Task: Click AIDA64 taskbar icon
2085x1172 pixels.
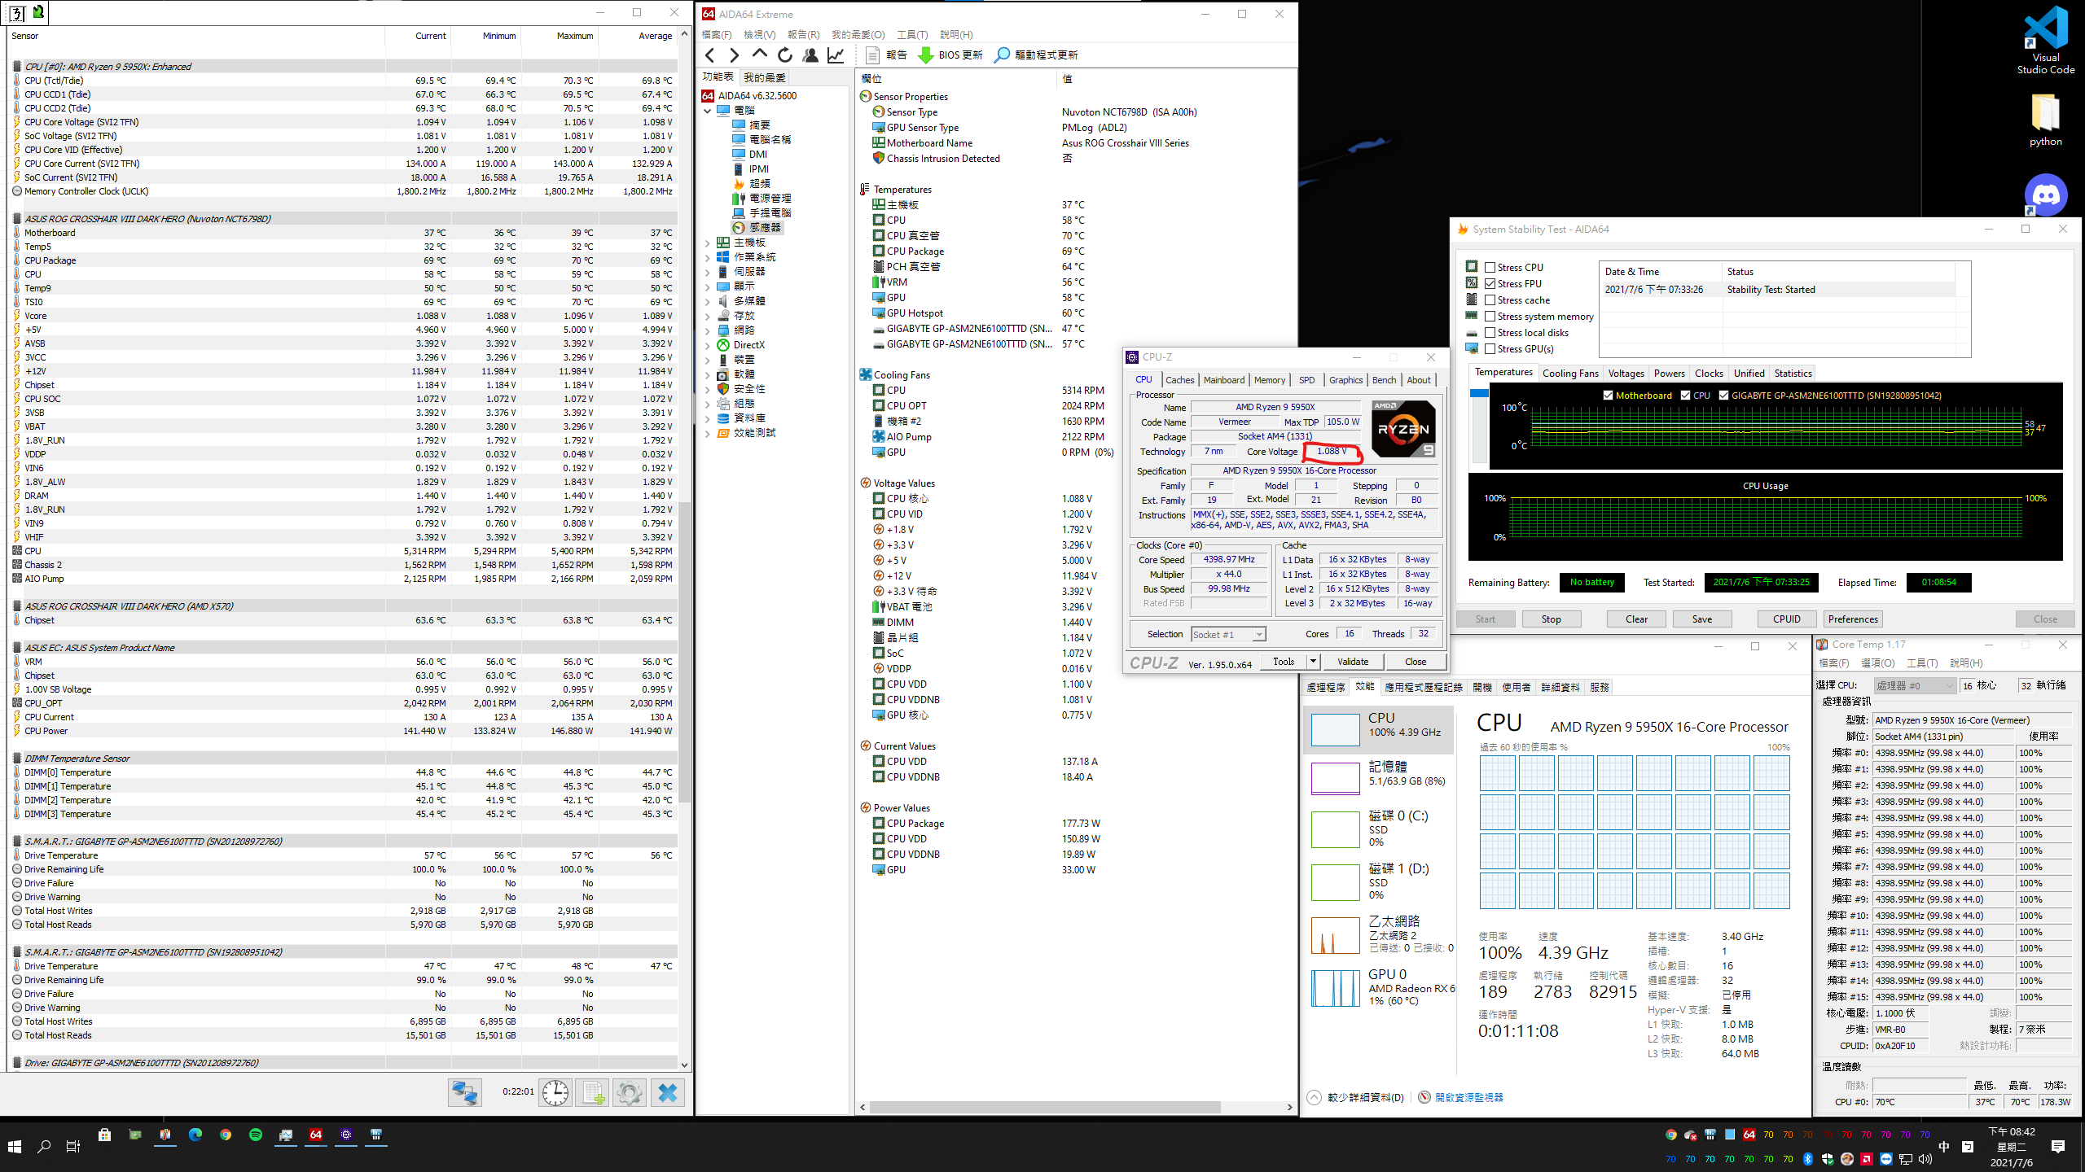Action: (x=316, y=1135)
